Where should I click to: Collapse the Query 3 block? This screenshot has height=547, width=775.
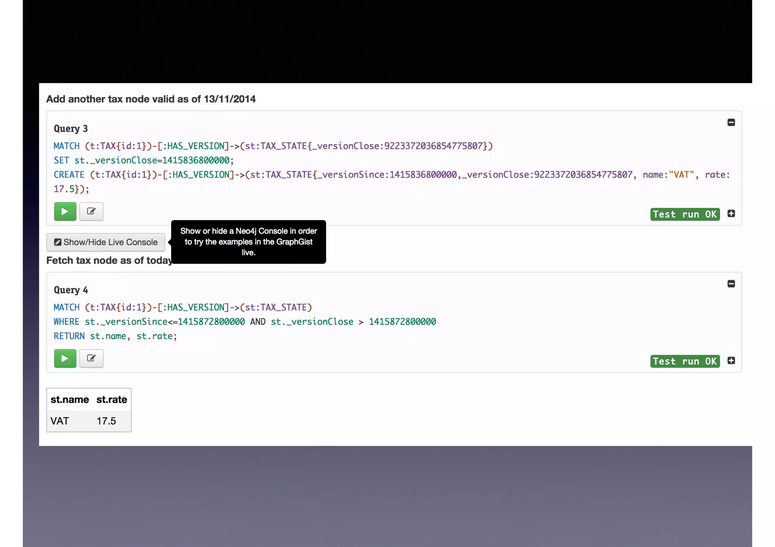pyautogui.click(x=731, y=122)
